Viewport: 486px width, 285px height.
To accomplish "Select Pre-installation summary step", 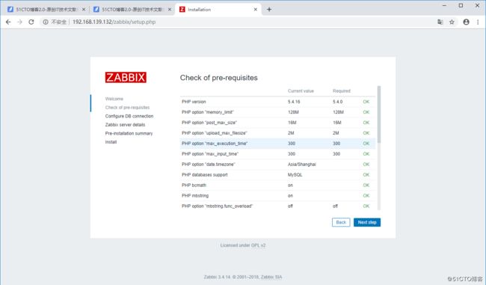I will click(x=129, y=133).
